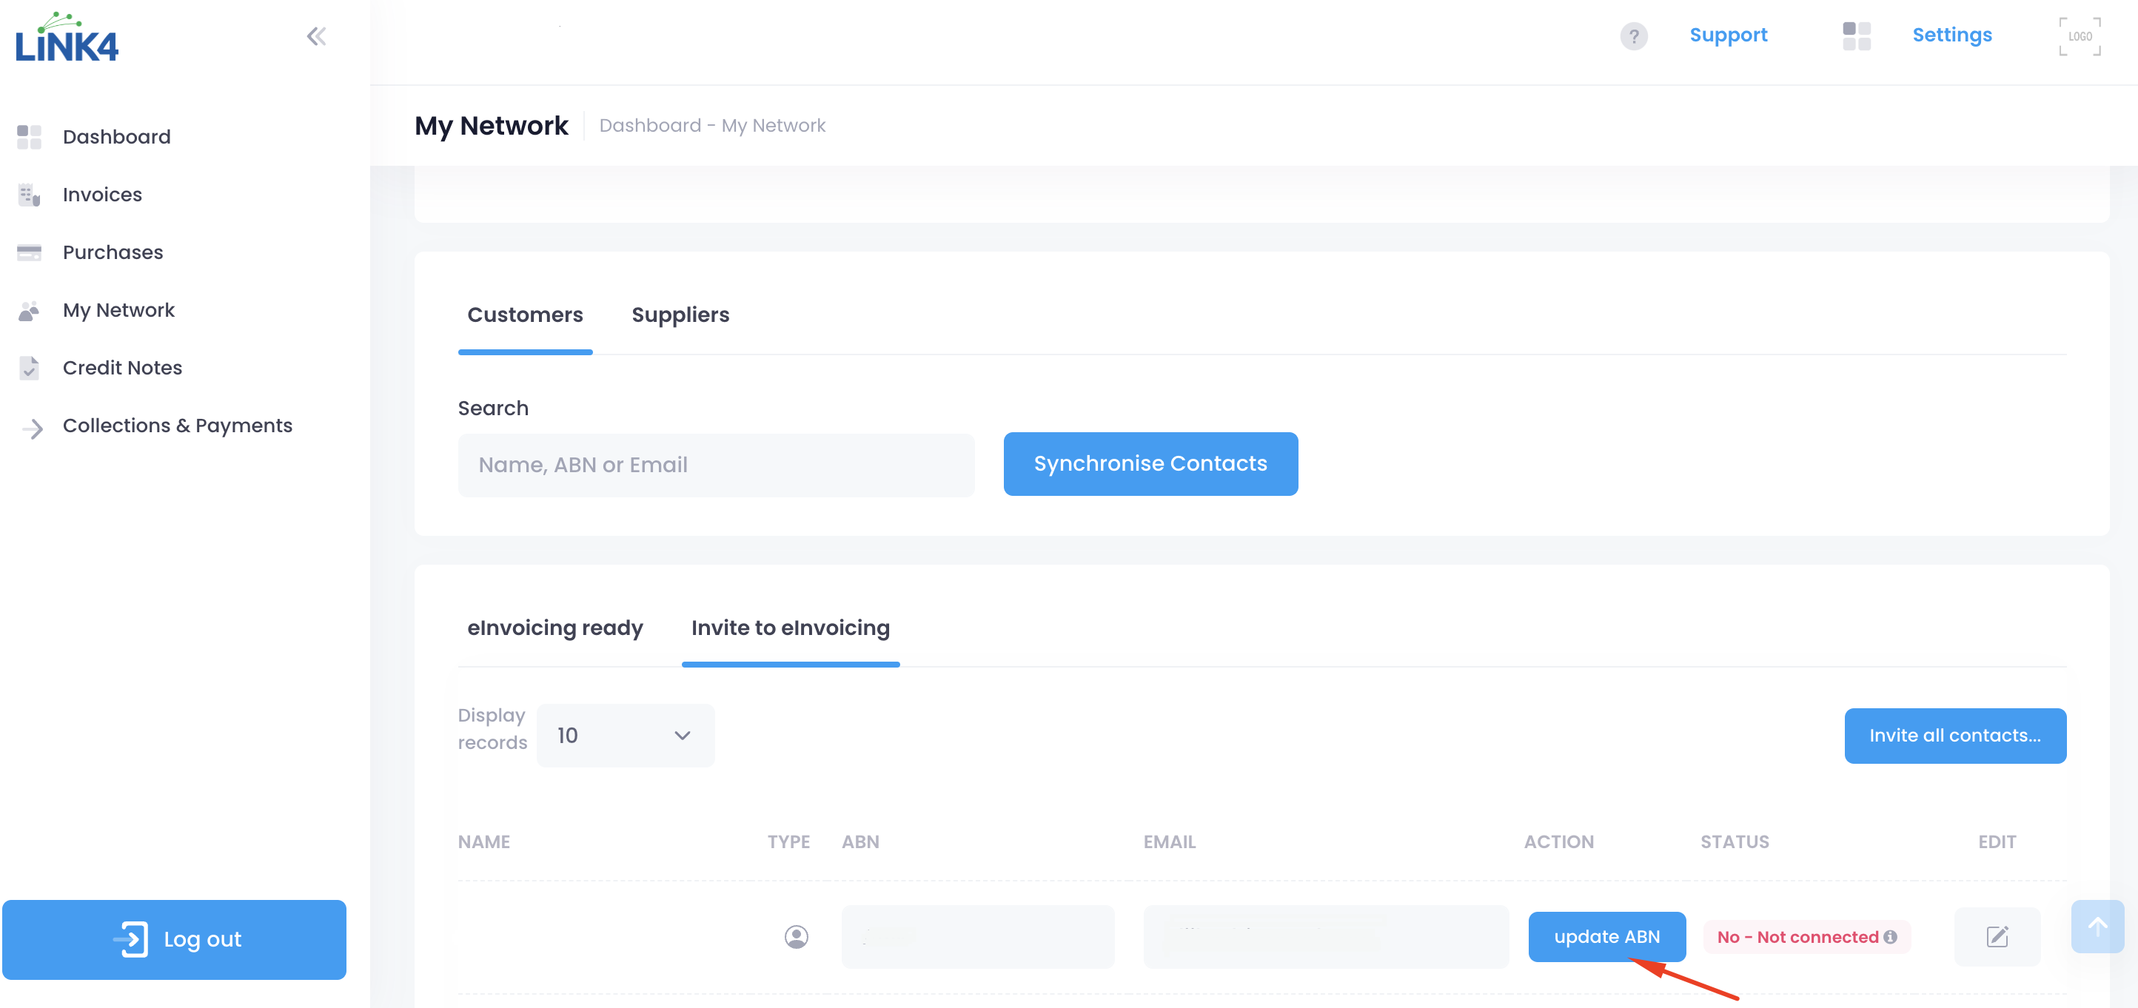Image resolution: width=2138 pixels, height=1008 pixels.
Task: Focus the Name, ABN or Email search field
Action: click(715, 465)
